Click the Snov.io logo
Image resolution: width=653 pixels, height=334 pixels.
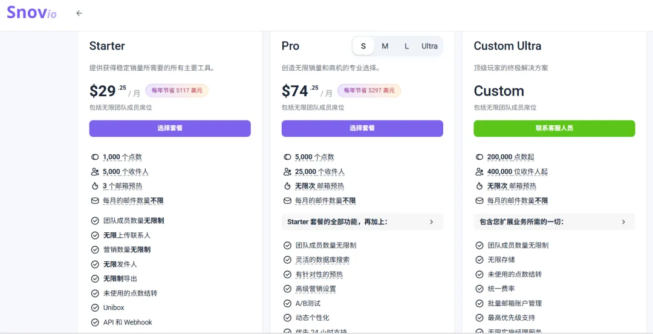31,13
